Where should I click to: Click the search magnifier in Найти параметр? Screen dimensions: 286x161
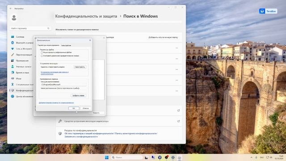click(x=48, y=28)
